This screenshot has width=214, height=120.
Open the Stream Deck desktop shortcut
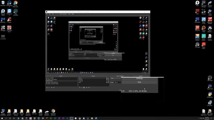210,87
